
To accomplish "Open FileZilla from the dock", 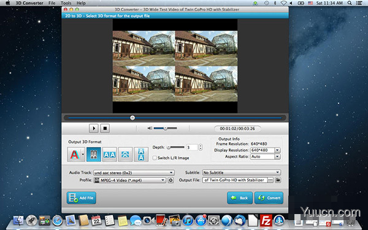I will click(x=266, y=221).
